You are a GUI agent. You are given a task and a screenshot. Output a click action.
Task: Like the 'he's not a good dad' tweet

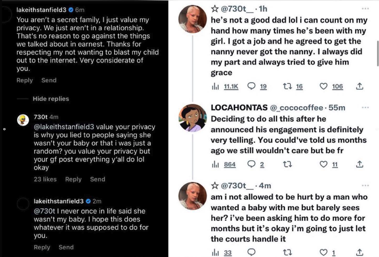323,86
